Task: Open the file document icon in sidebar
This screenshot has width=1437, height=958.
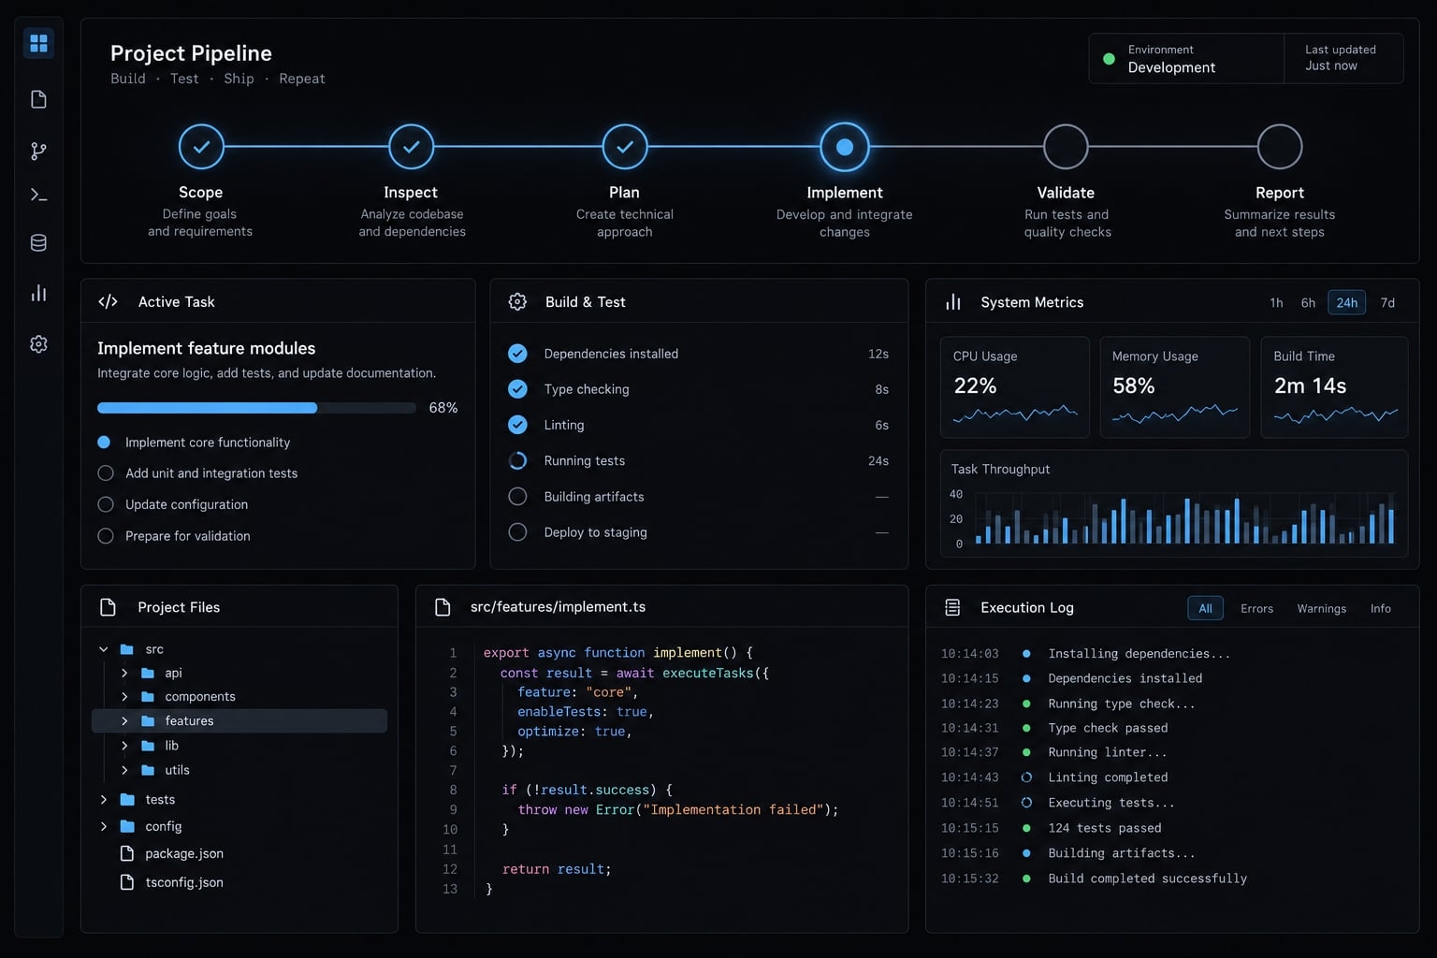Action: coord(38,99)
